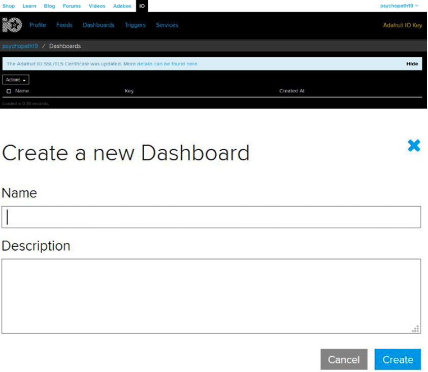Close the Create Dashboard dialog with X
The height and width of the screenshot is (372, 428).
(414, 146)
